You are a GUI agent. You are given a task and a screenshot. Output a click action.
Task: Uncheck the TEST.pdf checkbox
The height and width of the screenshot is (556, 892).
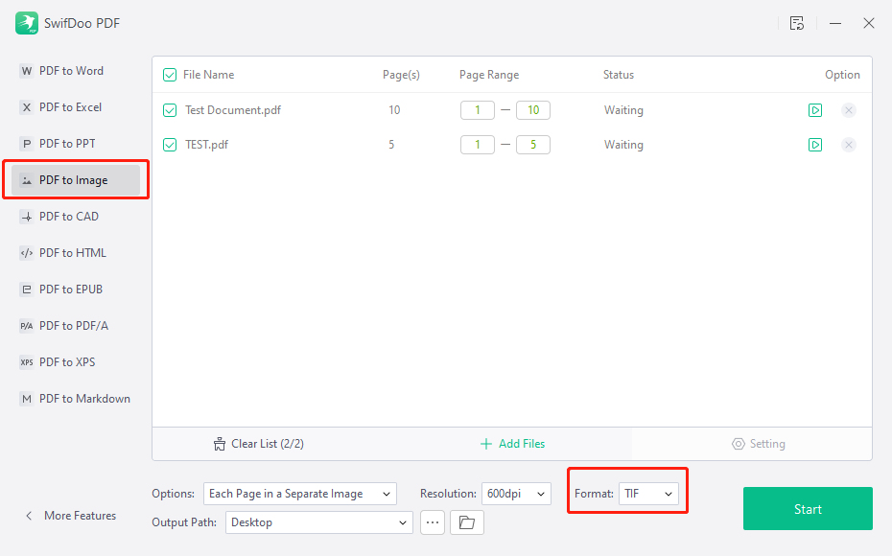coord(170,145)
